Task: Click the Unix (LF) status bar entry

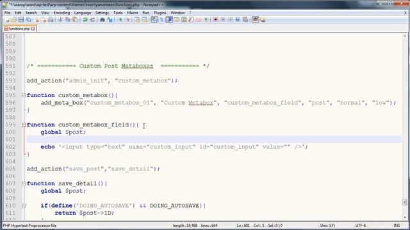Action: coord(327,226)
